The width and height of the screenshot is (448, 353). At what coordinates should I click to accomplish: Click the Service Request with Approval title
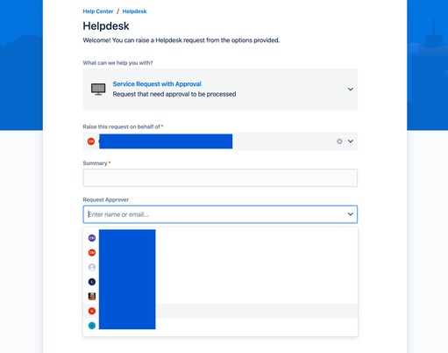point(157,84)
